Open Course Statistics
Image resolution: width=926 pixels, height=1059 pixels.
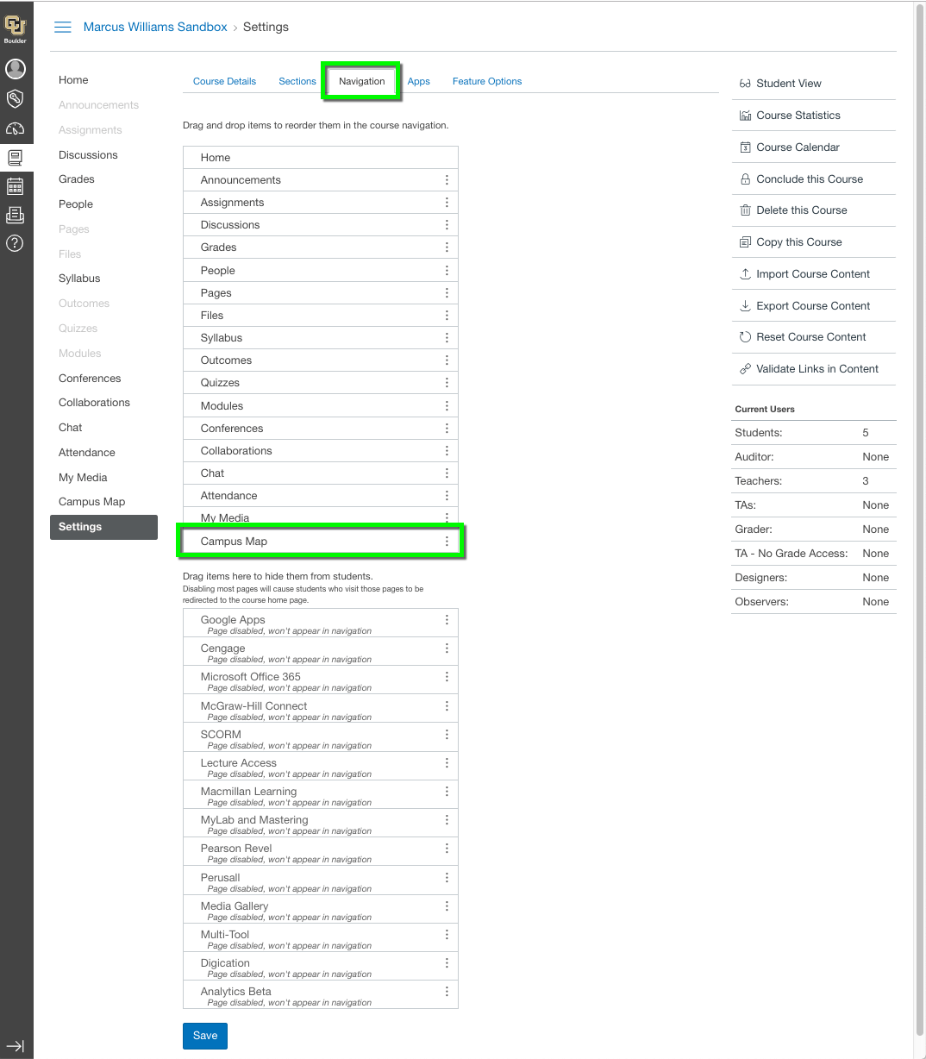(798, 115)
